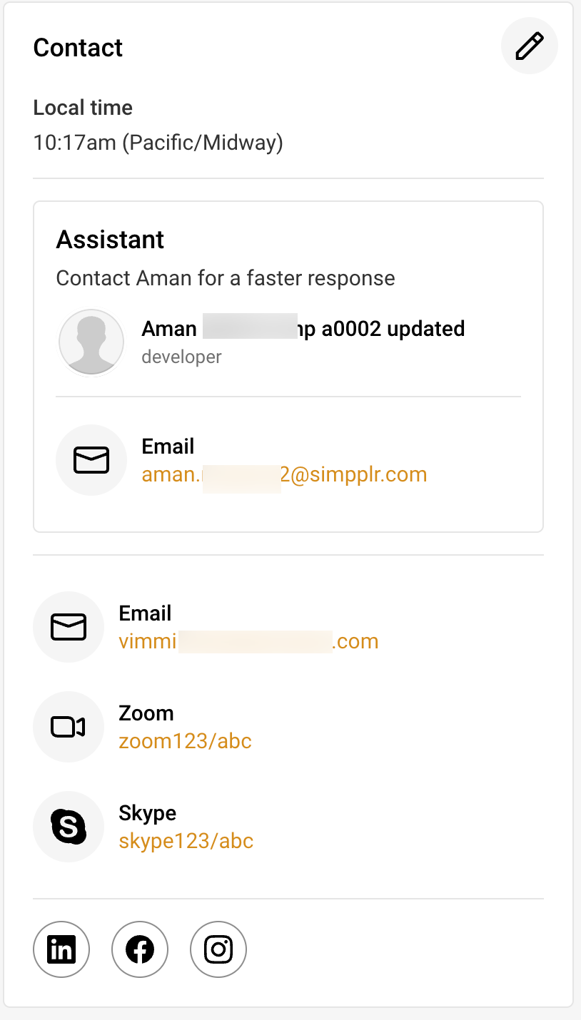Open the Contact edit pencil icon
The height and width of the screenshot is (1020, 581).
coord(529,46)
